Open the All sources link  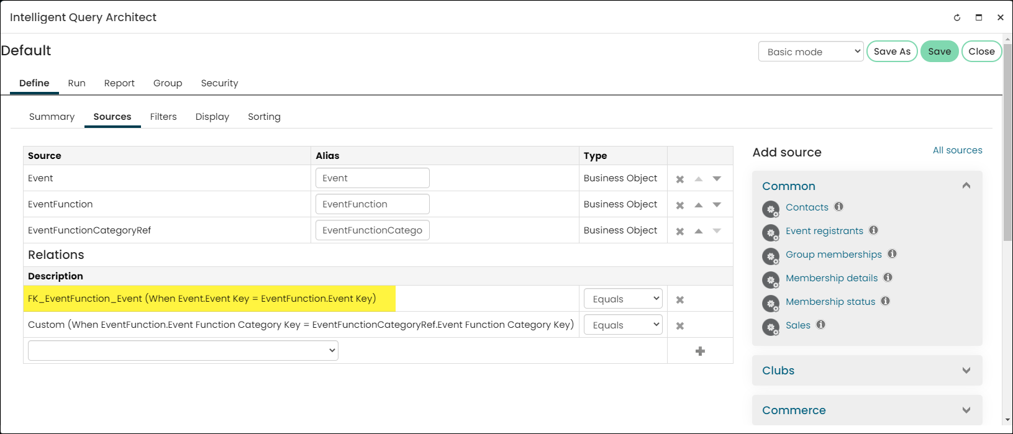pos(958,150)
